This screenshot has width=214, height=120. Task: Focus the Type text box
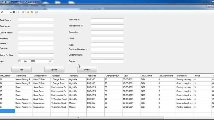pyautogui.click(x=107, y=44)
